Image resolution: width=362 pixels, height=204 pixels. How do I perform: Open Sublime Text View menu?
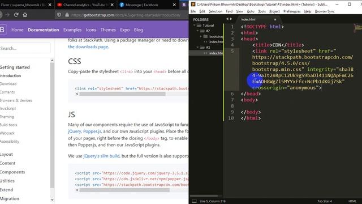coord(240,11)
